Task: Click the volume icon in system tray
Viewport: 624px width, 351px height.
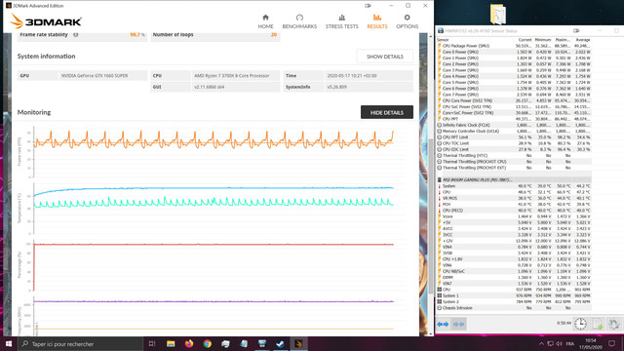Action: pos(559,343)
